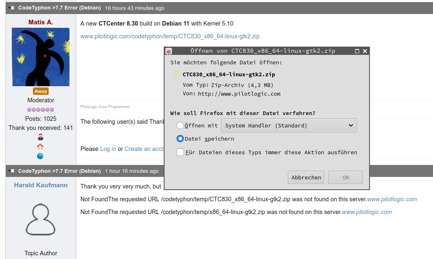
Task: Click dialog title 'Öffnen von CTC830_x86_64-linux-gtk2.zip'
Action: click(263, 51)
